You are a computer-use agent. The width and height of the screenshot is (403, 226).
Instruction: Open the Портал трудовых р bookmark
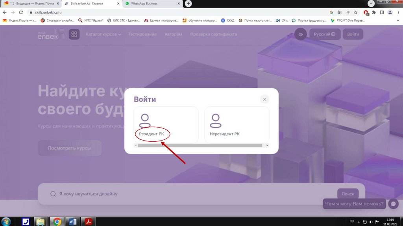click(309, 20)
